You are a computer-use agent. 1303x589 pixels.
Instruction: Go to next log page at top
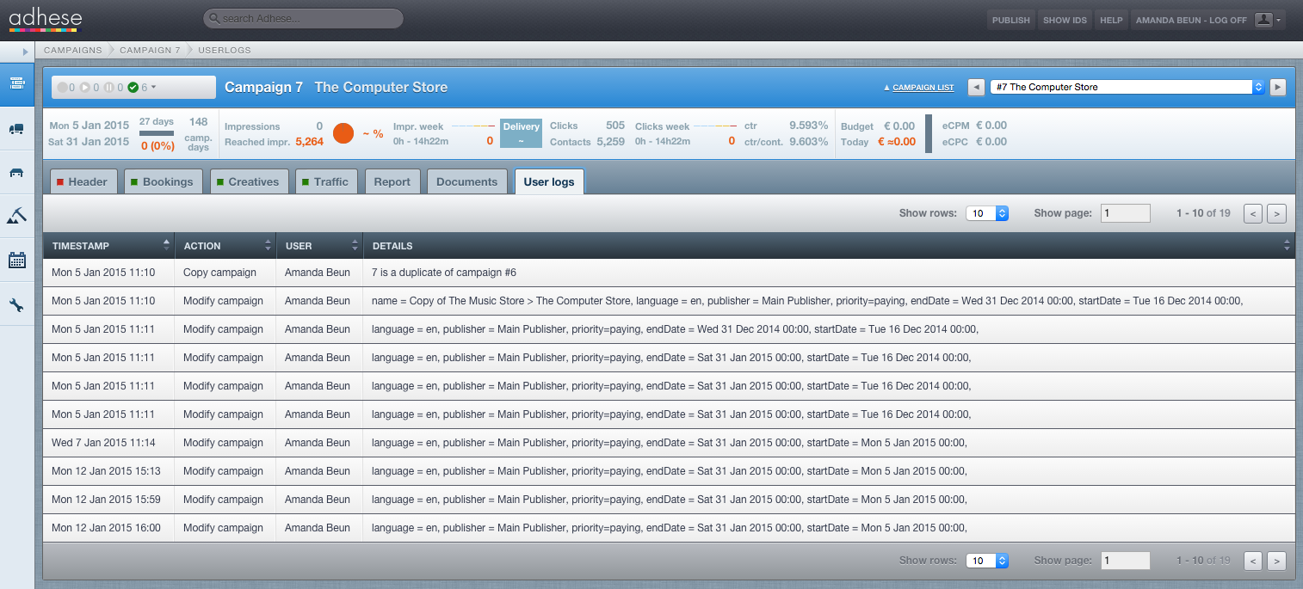pyautogui.click(x=1277, y=213)
